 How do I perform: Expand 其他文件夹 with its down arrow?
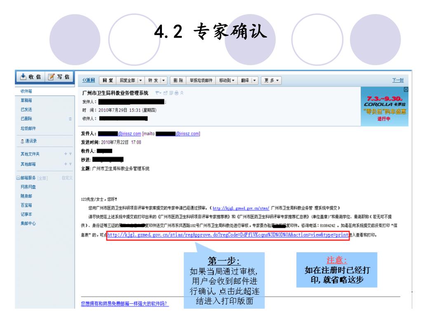click(x=70, y=154)
